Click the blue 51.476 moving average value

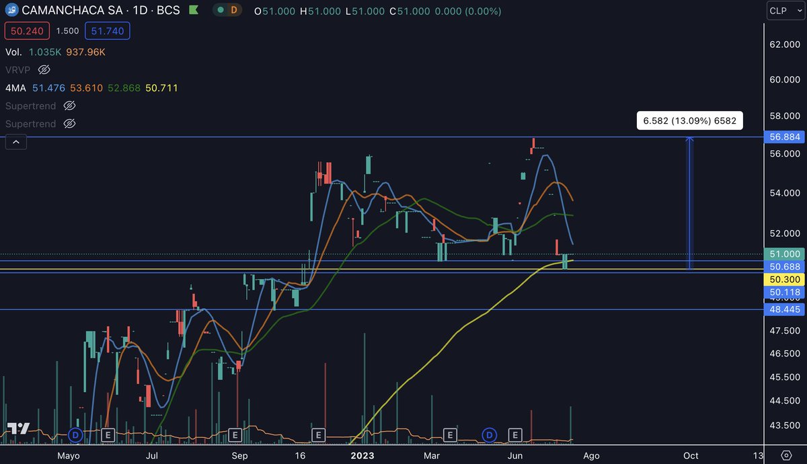point(49,87)
